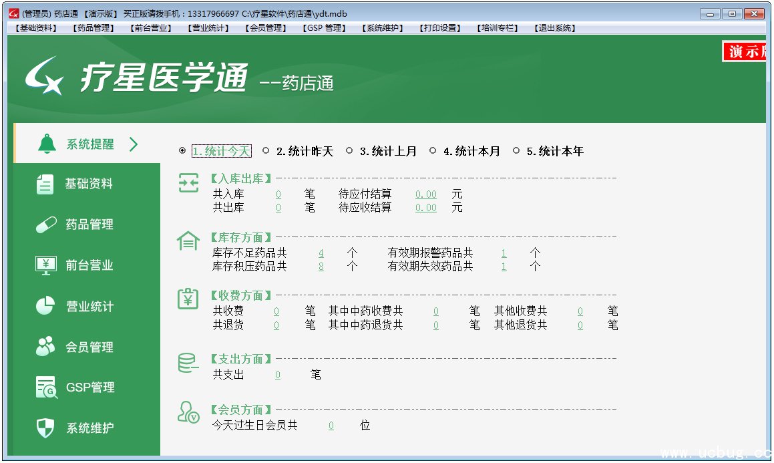
Task: Open 会员管理 people icon in sidebar
Action: click(45, 347)
